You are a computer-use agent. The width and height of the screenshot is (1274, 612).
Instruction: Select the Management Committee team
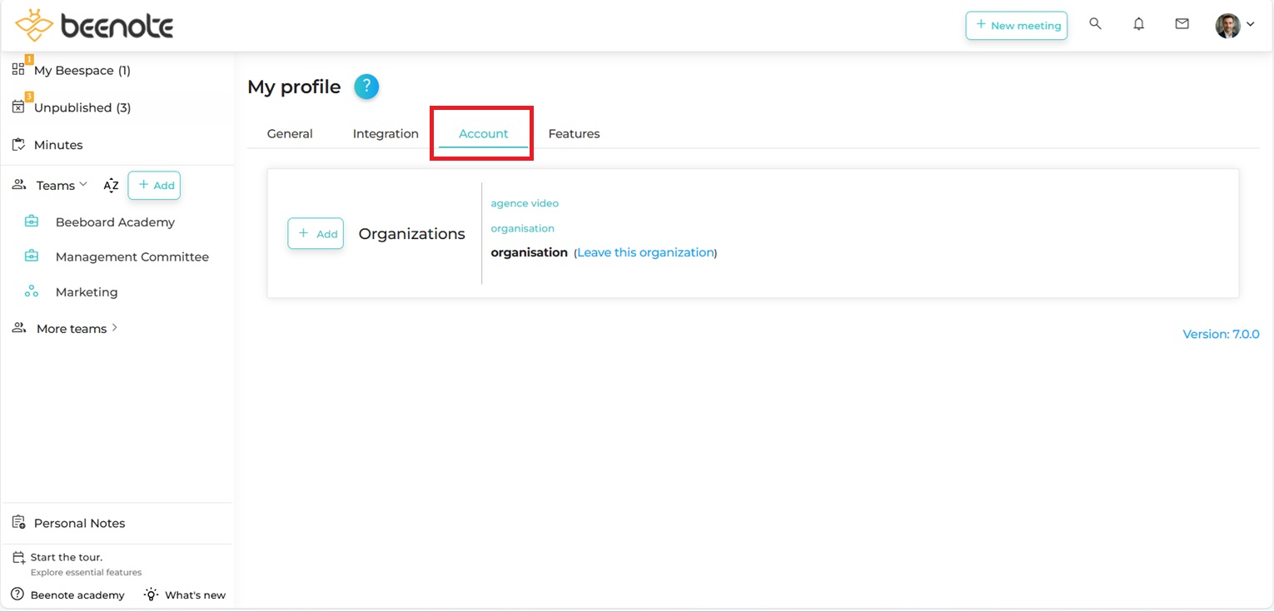tap(132, 257)
